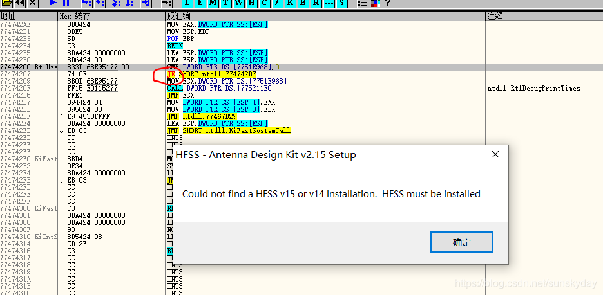Select hex bytes 8D5424 08
Viewport: 603px width, 295px height.
(x=84, y=237)
